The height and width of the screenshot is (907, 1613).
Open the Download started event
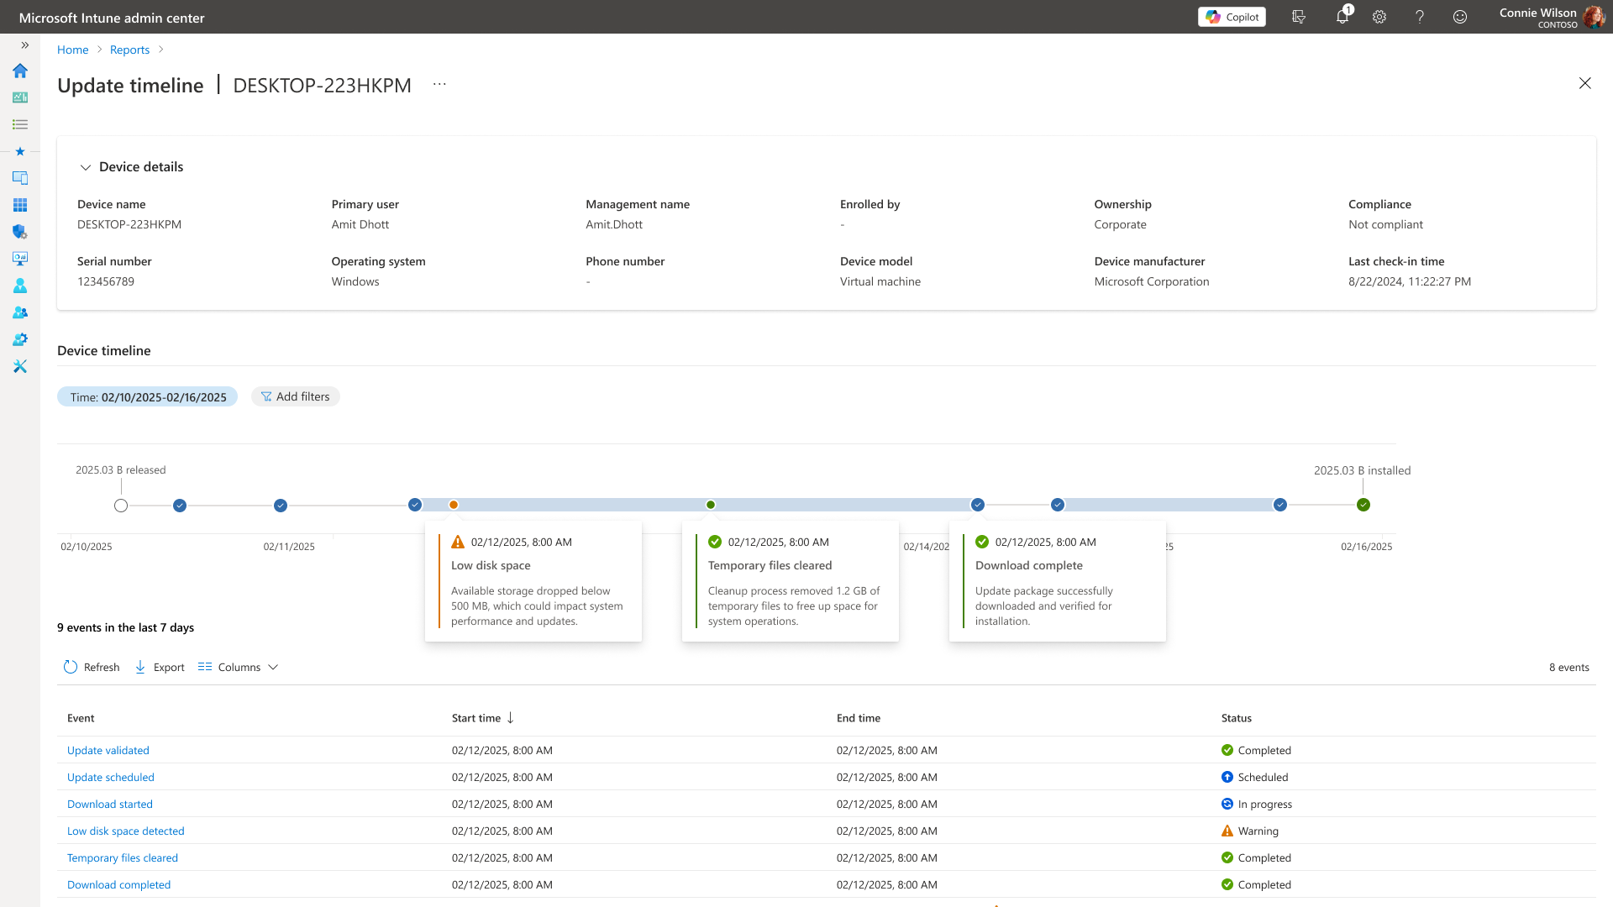click(x=110, y=804)
